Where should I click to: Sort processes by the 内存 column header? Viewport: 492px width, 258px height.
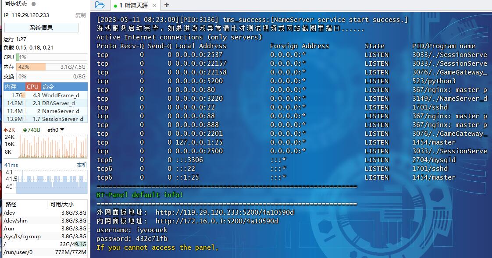tap(14, 87)
